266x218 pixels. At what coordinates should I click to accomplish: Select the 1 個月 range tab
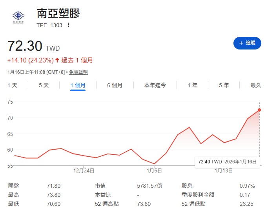point(78,85)
